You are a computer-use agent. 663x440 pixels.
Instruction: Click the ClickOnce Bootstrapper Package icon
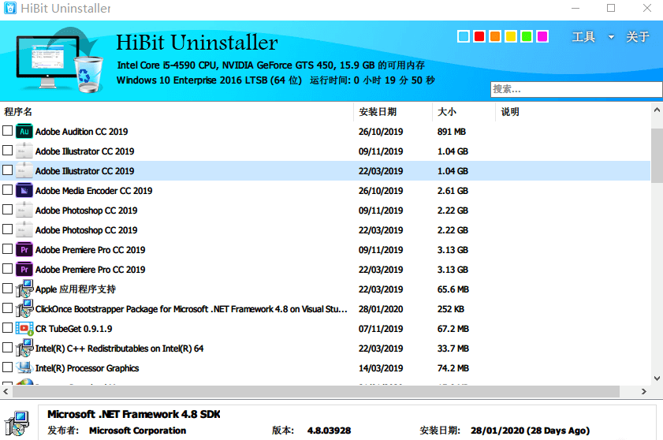24,309
